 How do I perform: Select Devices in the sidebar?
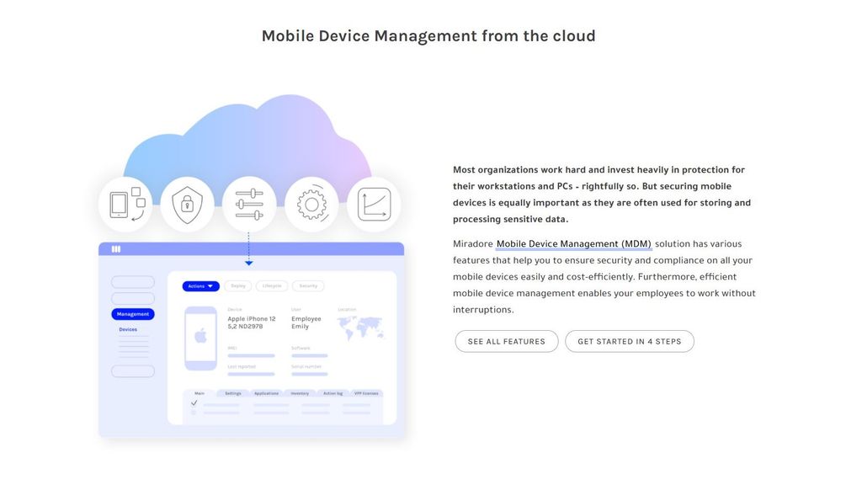(x=128, y=329)
